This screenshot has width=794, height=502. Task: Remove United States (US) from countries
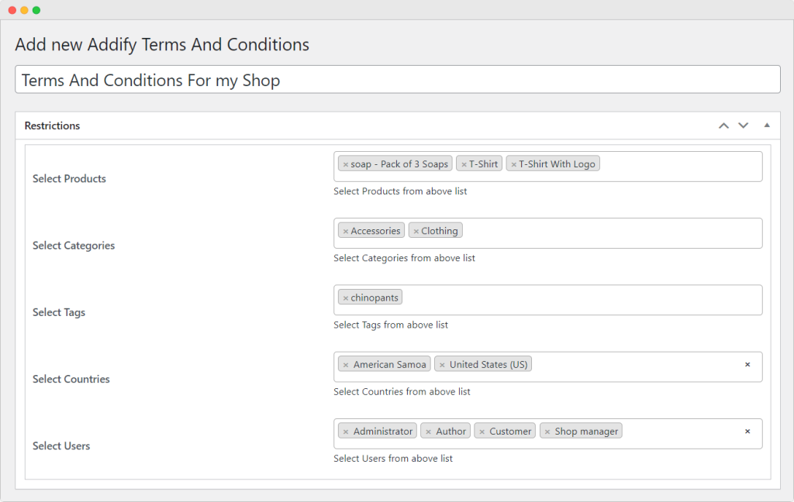442,365
